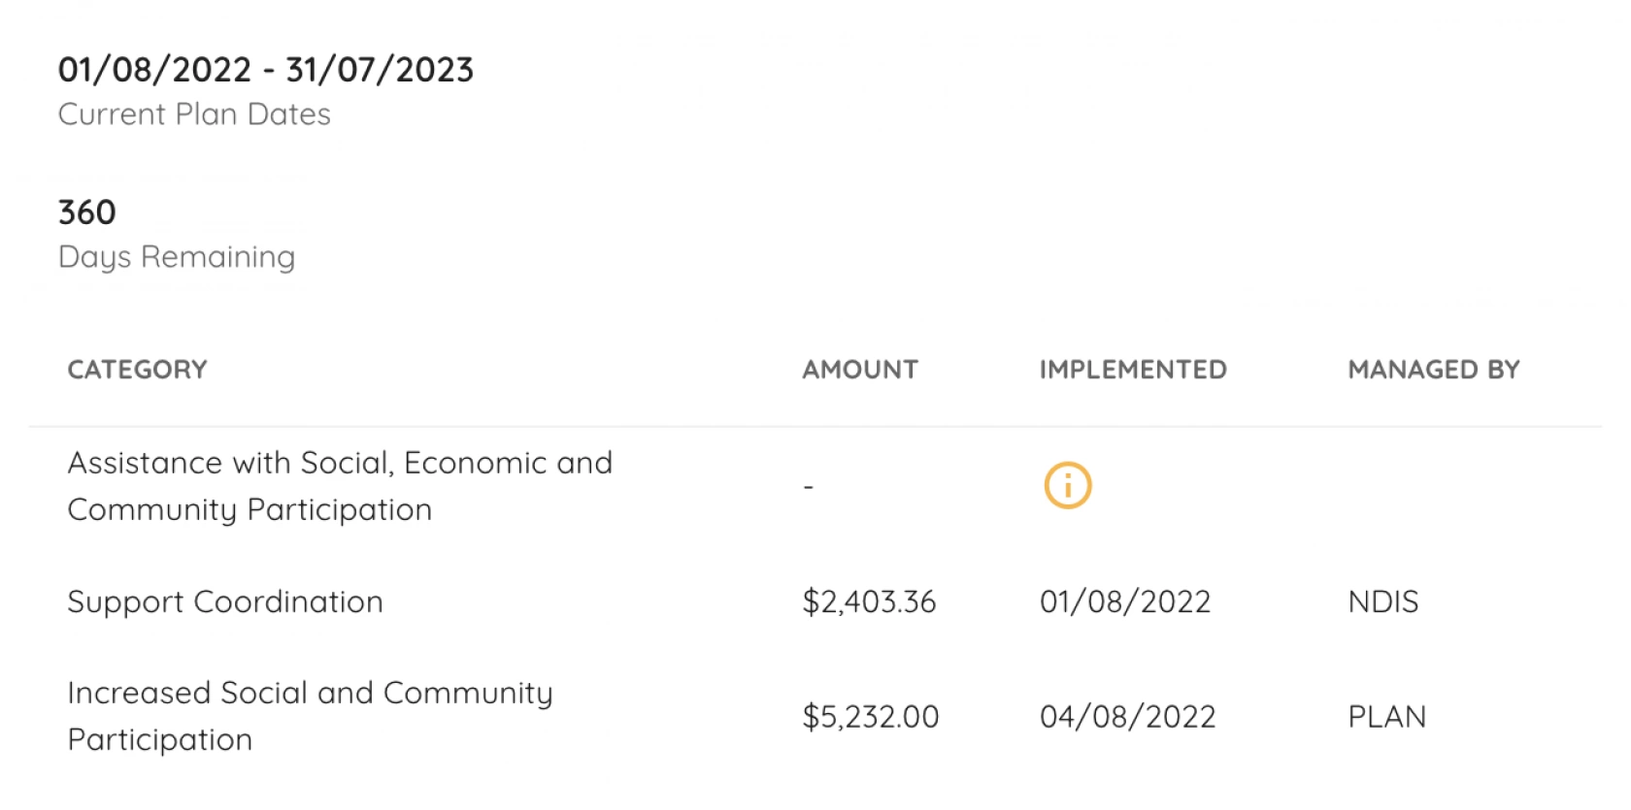
Task: Click the 360 days remaining number
Action: [x=87, y=212]
